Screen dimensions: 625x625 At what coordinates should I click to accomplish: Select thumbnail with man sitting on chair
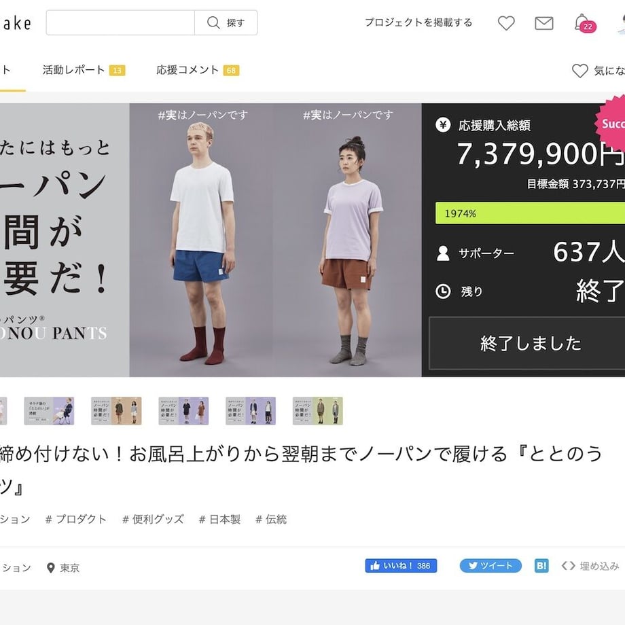pos(49,410)
